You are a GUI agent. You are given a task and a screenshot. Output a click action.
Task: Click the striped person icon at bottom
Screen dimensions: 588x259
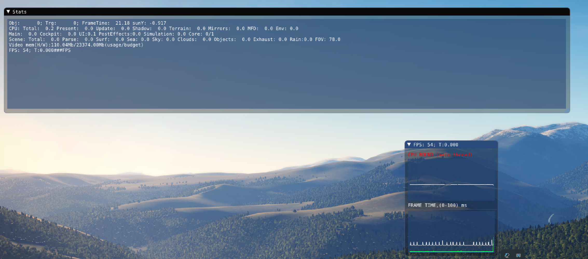tap(518, 255)
